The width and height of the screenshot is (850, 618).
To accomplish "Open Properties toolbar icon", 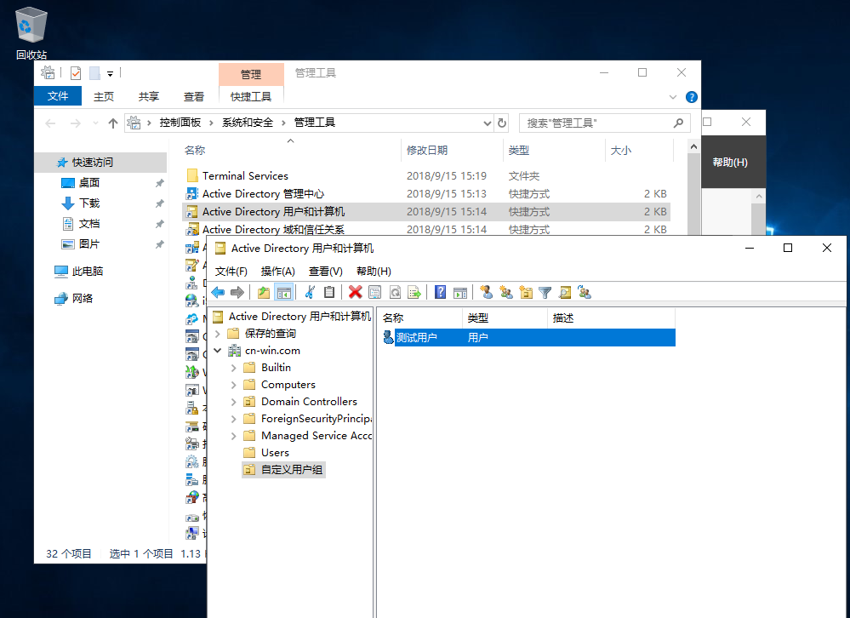I will coord(374,293).
